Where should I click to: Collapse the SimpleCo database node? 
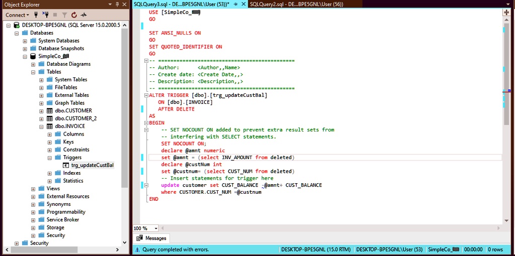pyautogui.click(x=25, y=56)
